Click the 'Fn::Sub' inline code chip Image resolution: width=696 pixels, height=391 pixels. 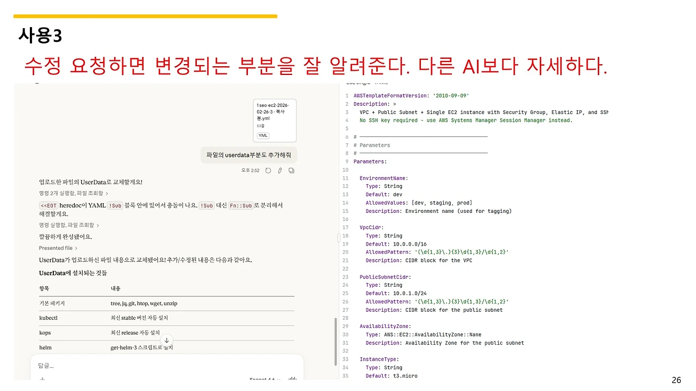coord(240,206)
